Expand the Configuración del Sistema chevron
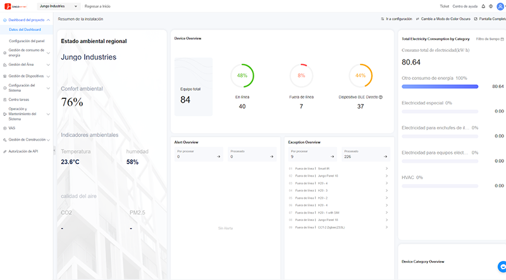 tap(48, 88)
